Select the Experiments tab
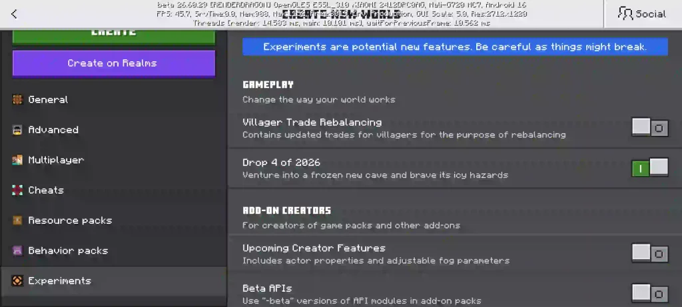This screenshot has height=307, width=682. click(x=113, y=281)
